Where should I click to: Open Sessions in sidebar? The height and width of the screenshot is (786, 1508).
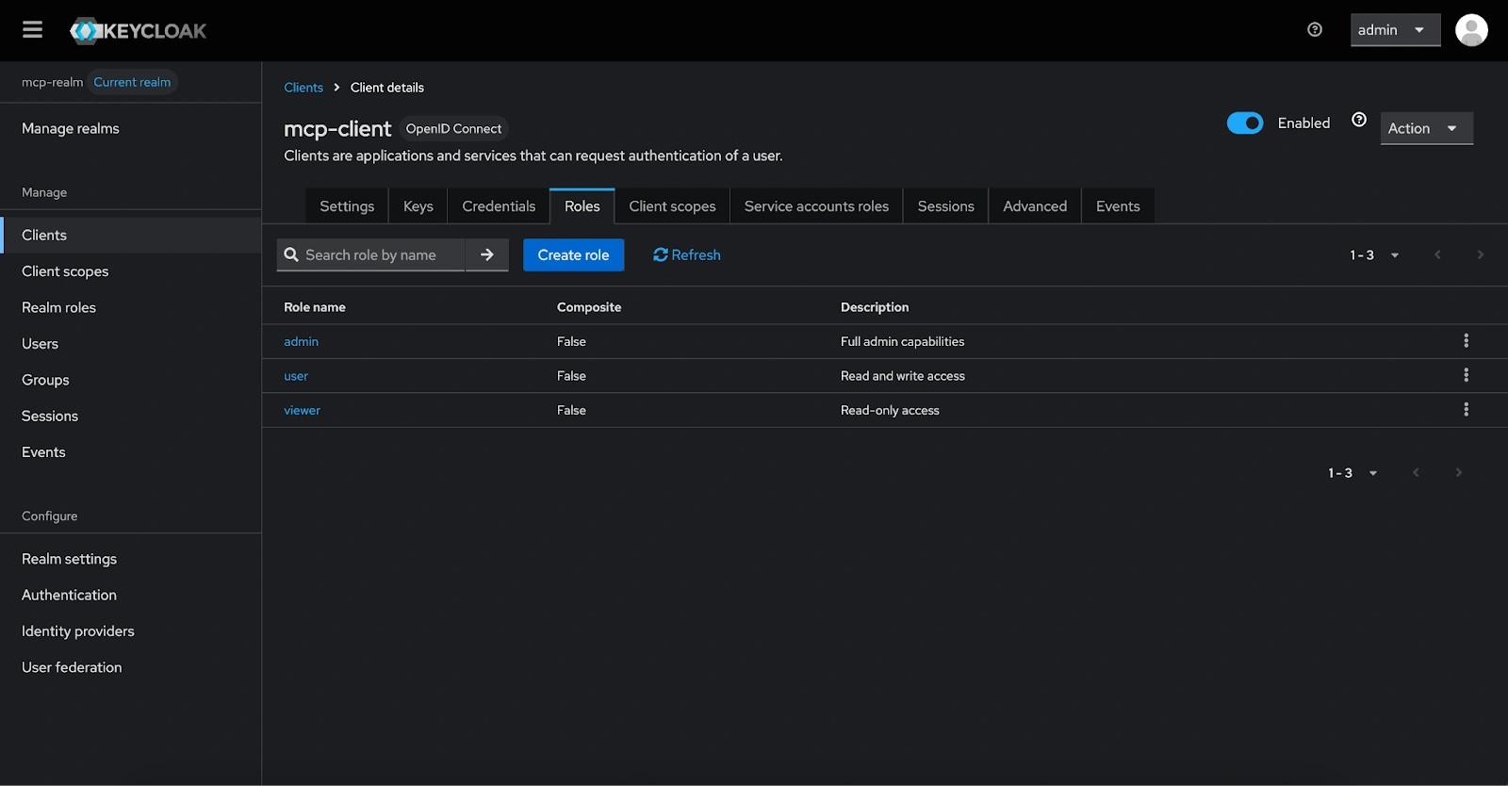point(131,417)
